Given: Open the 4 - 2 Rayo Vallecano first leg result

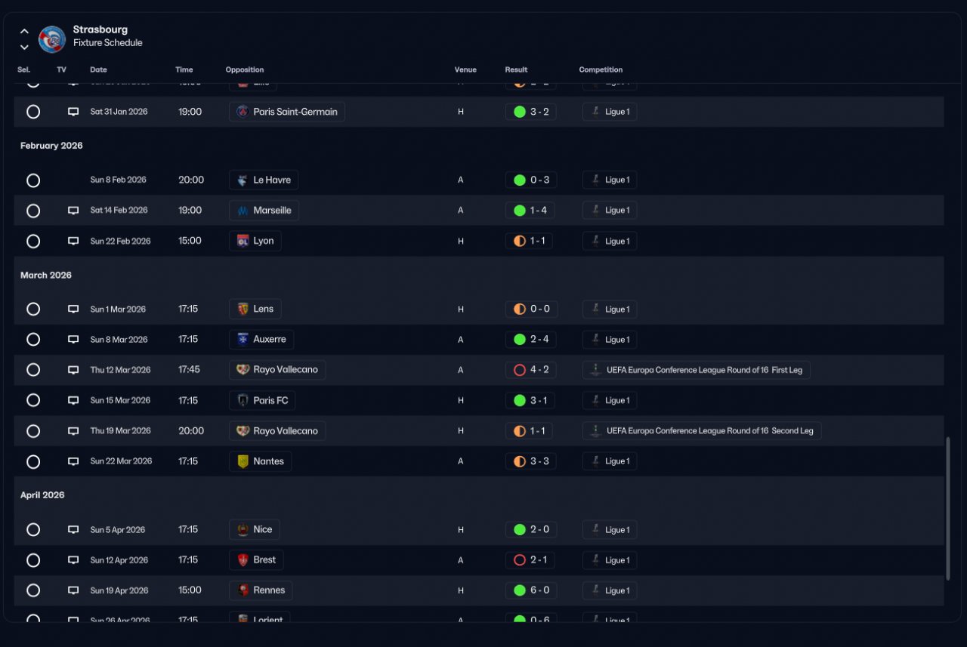Looking at the screenshot, I should click(x=531, y=370).
